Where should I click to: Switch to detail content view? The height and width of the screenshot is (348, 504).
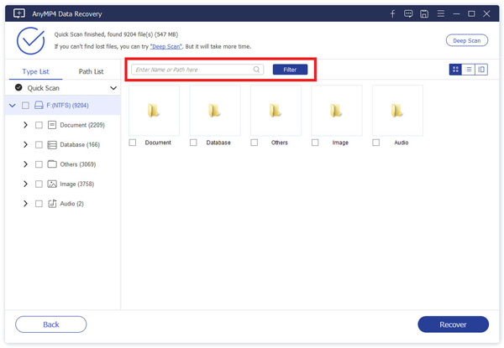point(481,70)
